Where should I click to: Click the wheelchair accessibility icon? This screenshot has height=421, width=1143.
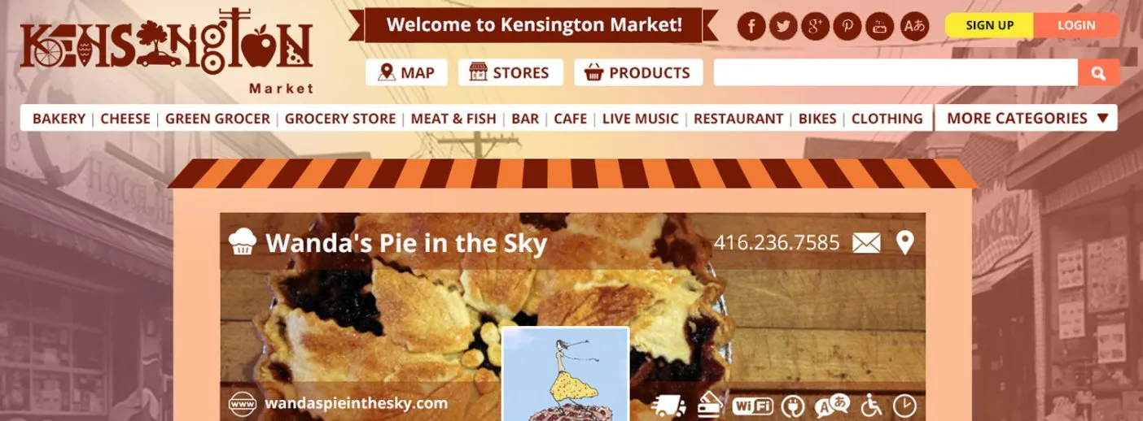click(871, 406)
